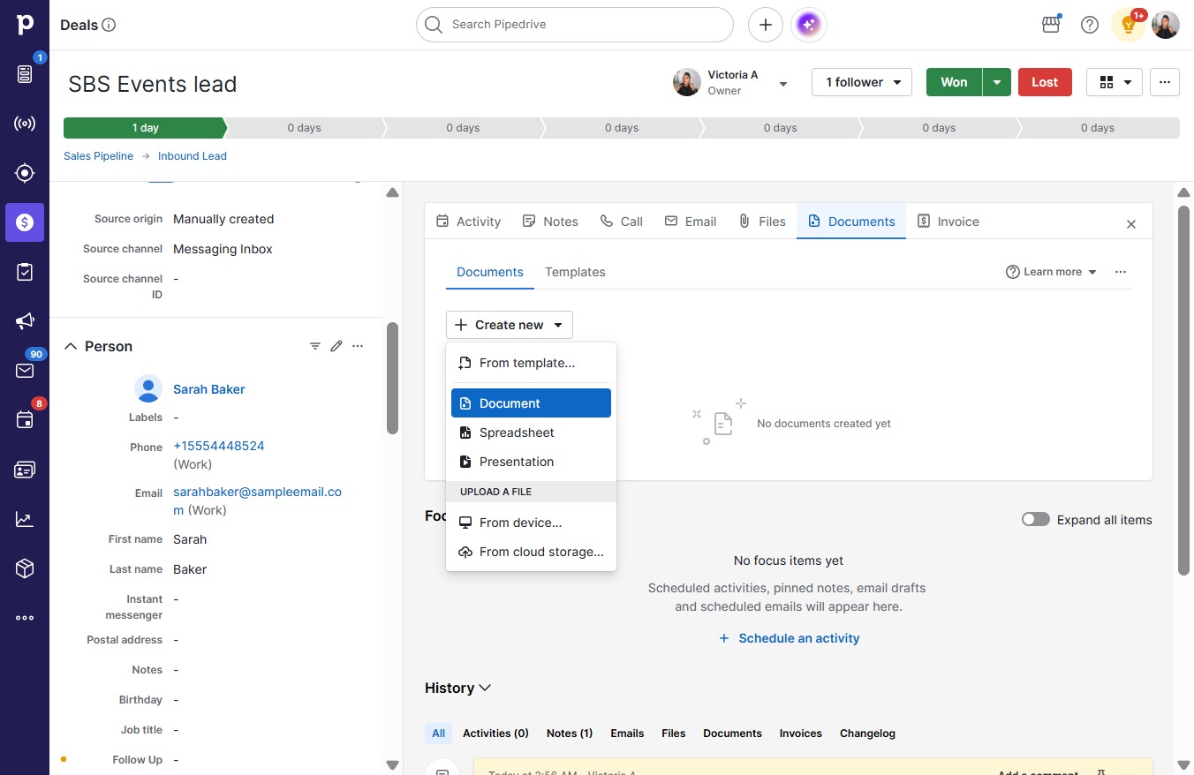Image resolution: width=1194 pixels, height=775 pixels.
Task: Open the Marketplace icon
Action: click(1051, 25)
